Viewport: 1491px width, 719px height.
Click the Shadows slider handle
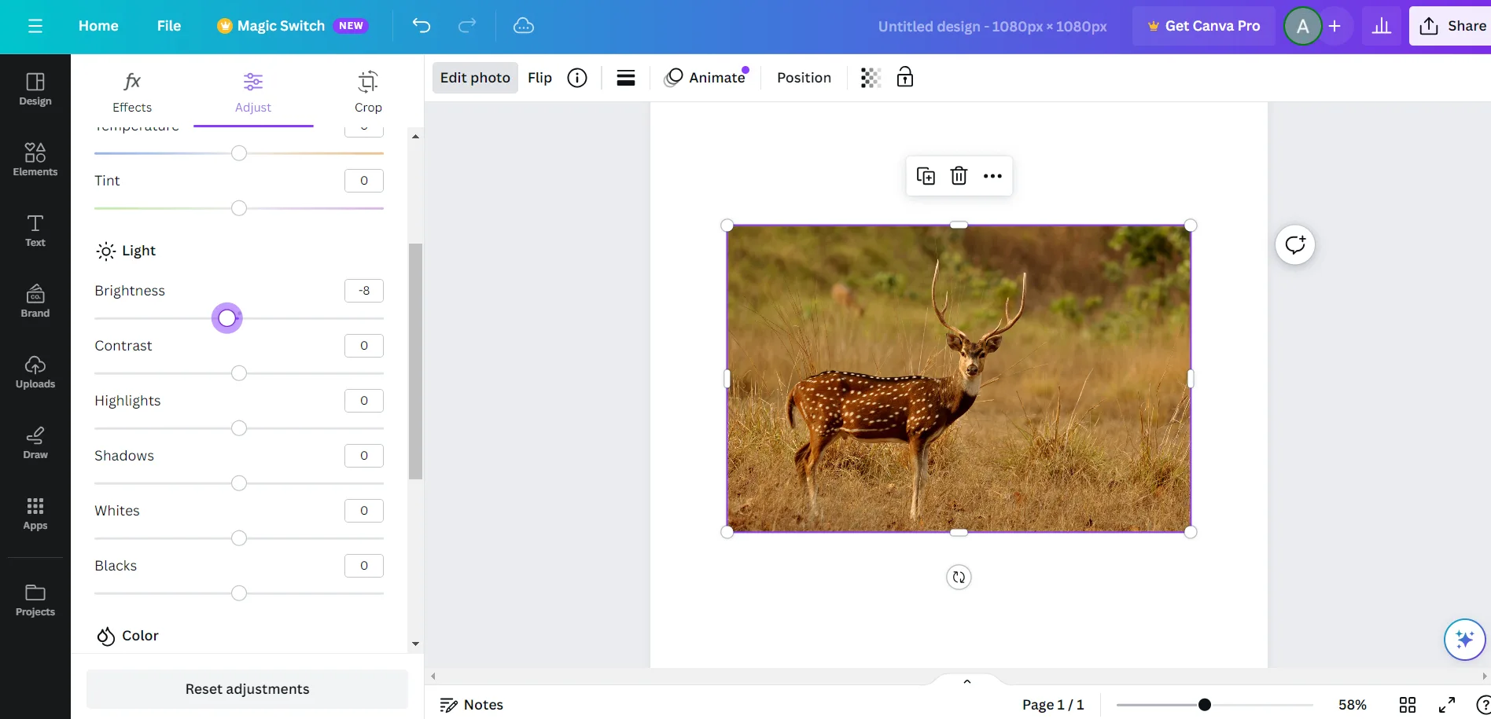point(239,483)
